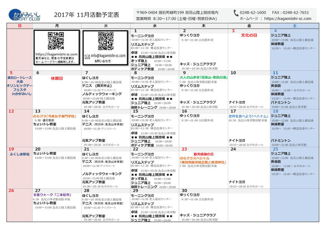Click ナイトヨガ on day 24
Viewport: 326px width, 230px height.
[237, 182]
